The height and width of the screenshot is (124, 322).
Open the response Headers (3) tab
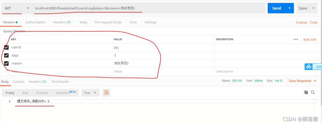[37, 82]
